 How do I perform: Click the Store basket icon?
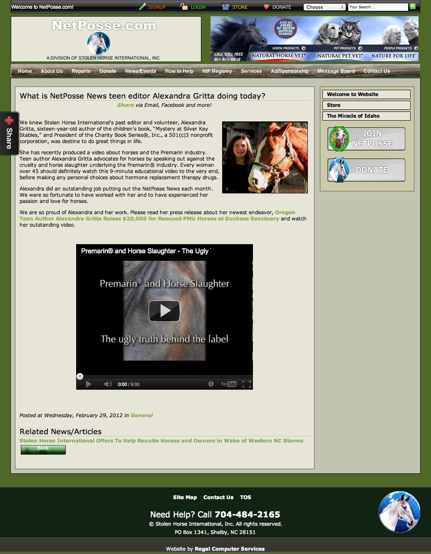point(225,7)
